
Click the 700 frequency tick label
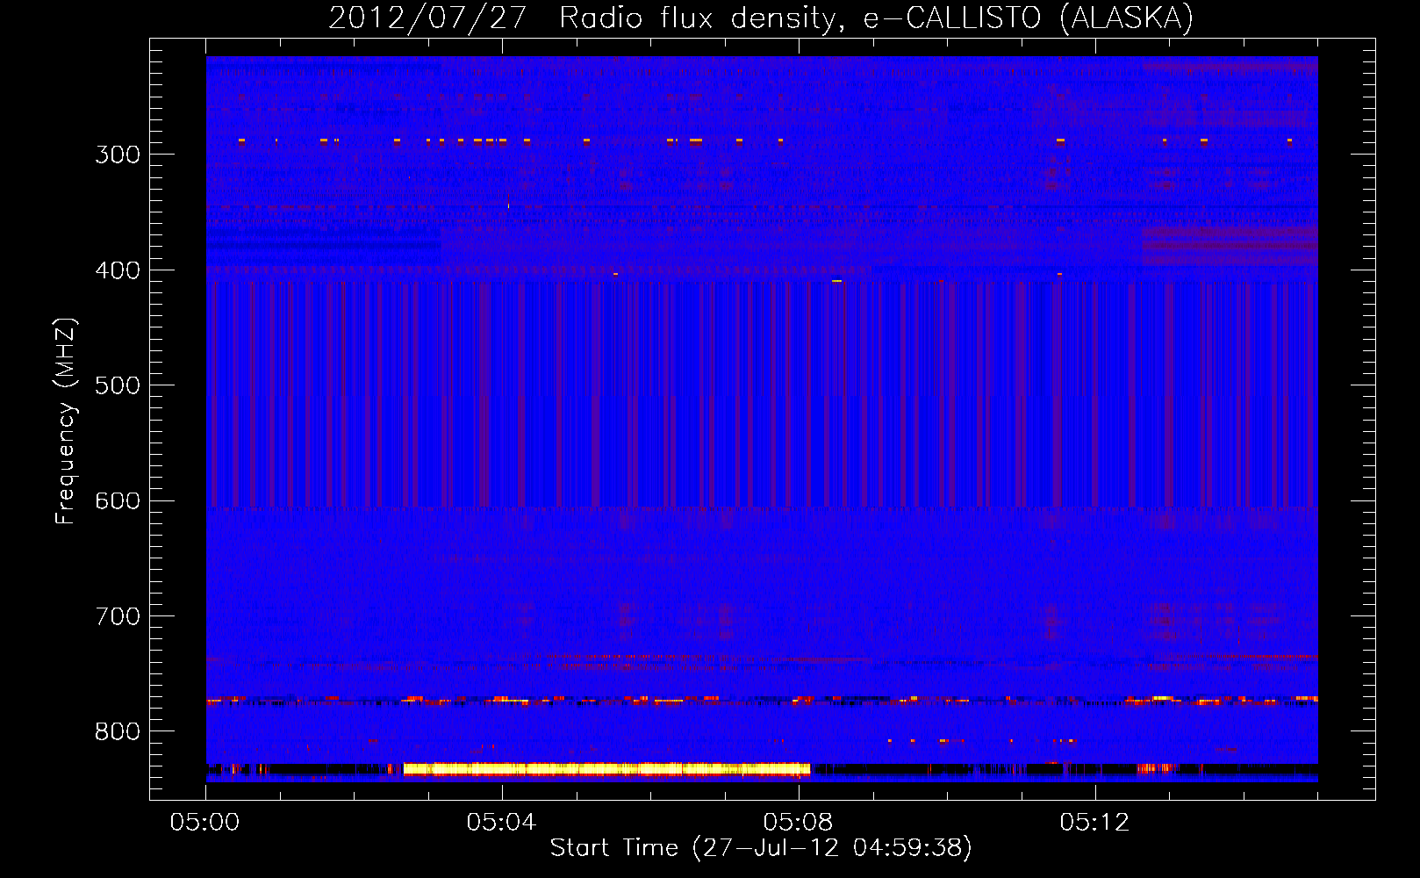click(118, 616)
